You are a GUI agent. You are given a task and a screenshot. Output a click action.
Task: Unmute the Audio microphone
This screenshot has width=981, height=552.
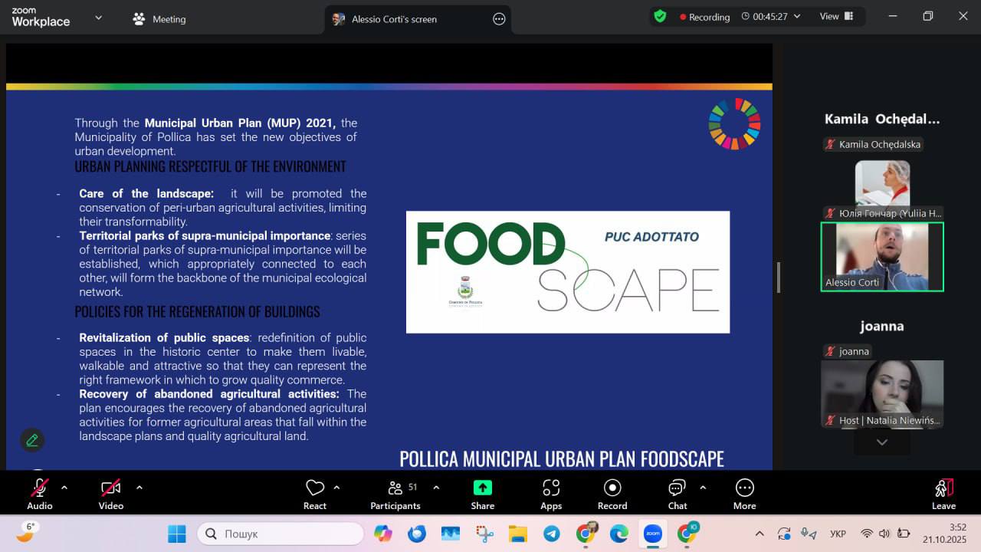40,495
